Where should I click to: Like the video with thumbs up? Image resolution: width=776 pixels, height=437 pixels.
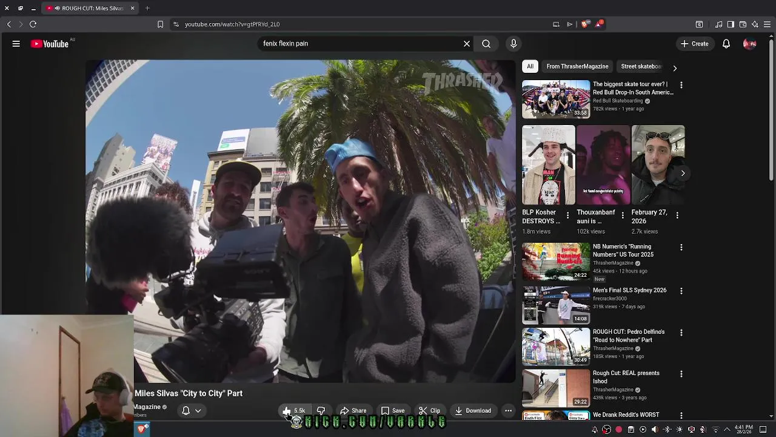[293, 411]
